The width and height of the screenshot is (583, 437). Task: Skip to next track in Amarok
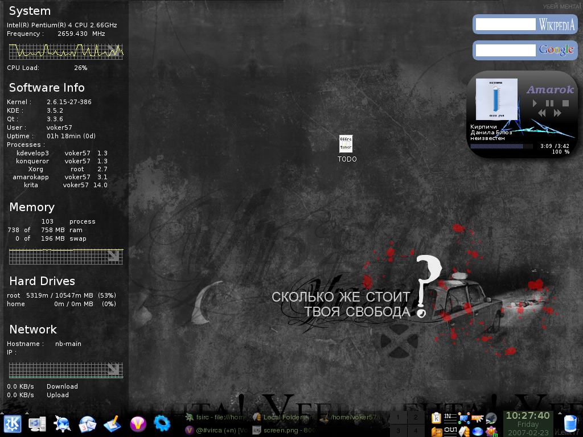[557, 113]
